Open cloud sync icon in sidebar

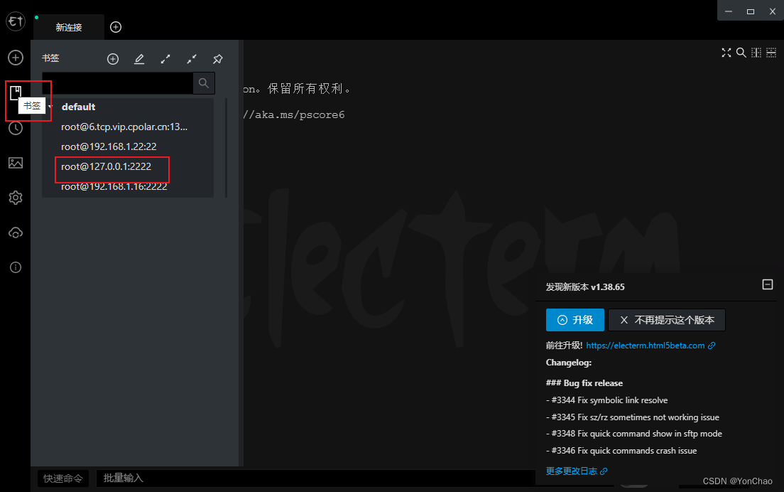[x=16, y=232]
